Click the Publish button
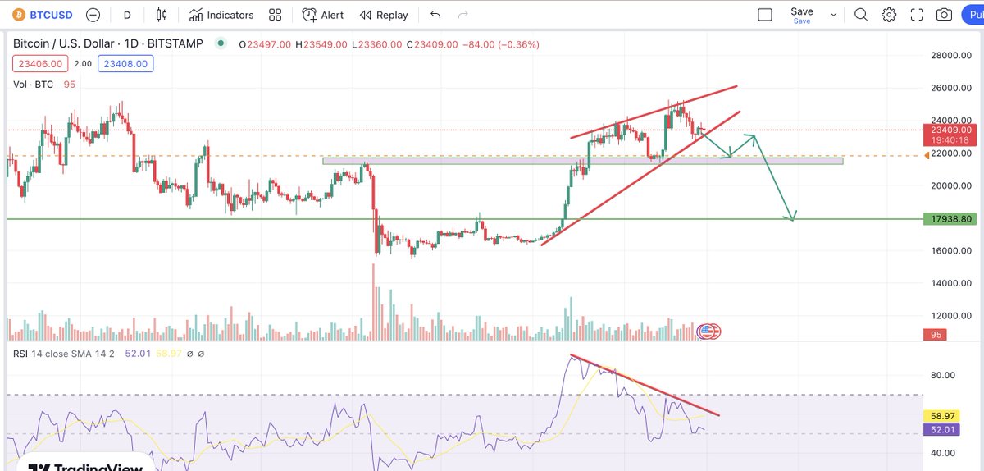The image size is (984, 471). (x=973, y=15)
